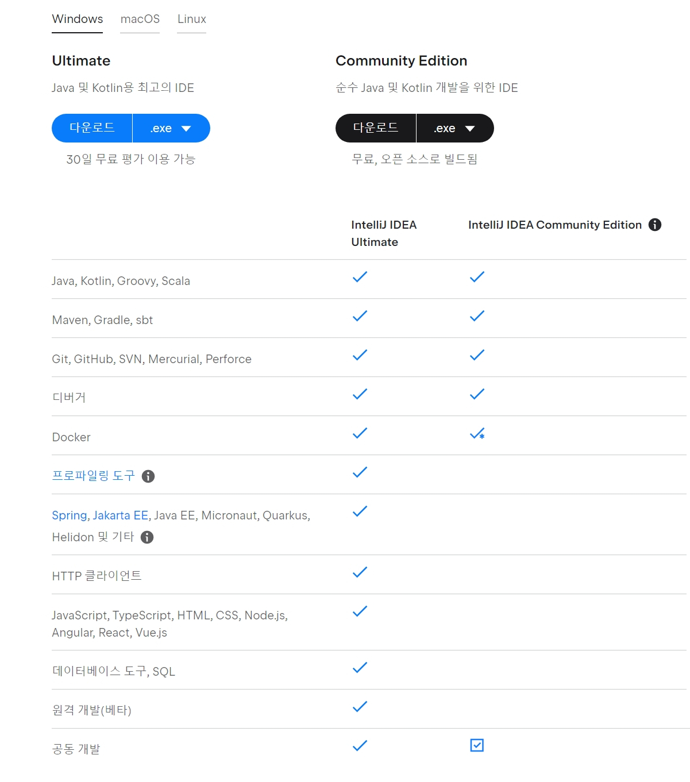Click 순수 Java 및 Kotlin 개발을 위한 IDE description
Image resolution: width=690 pixels, height=782 pixels.
click(x=427, y=88)
